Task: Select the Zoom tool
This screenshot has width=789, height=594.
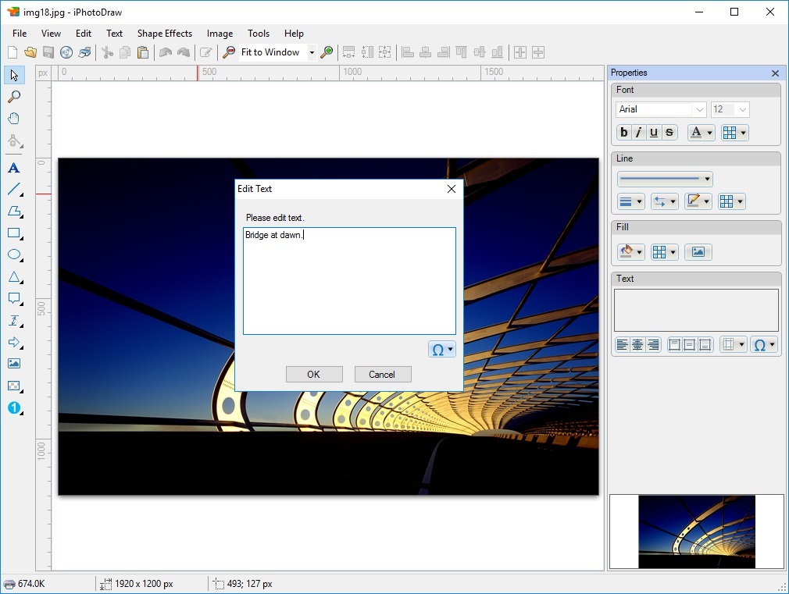Action: pos(13,97)
